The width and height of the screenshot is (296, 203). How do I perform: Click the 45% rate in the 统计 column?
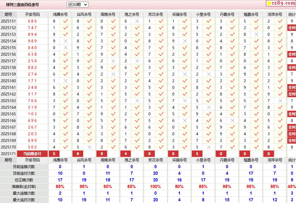point(292,187)
